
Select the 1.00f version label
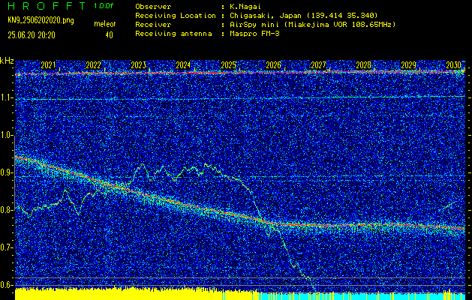tap(104, 6)
